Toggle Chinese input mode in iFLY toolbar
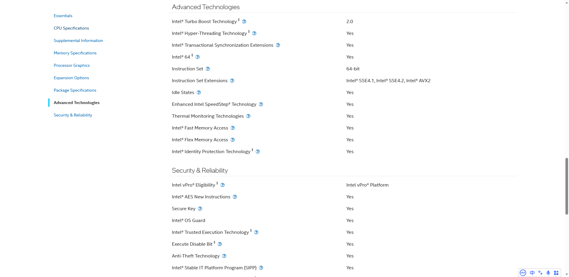This screenshot has width=569, height=277. pos(532,273)
